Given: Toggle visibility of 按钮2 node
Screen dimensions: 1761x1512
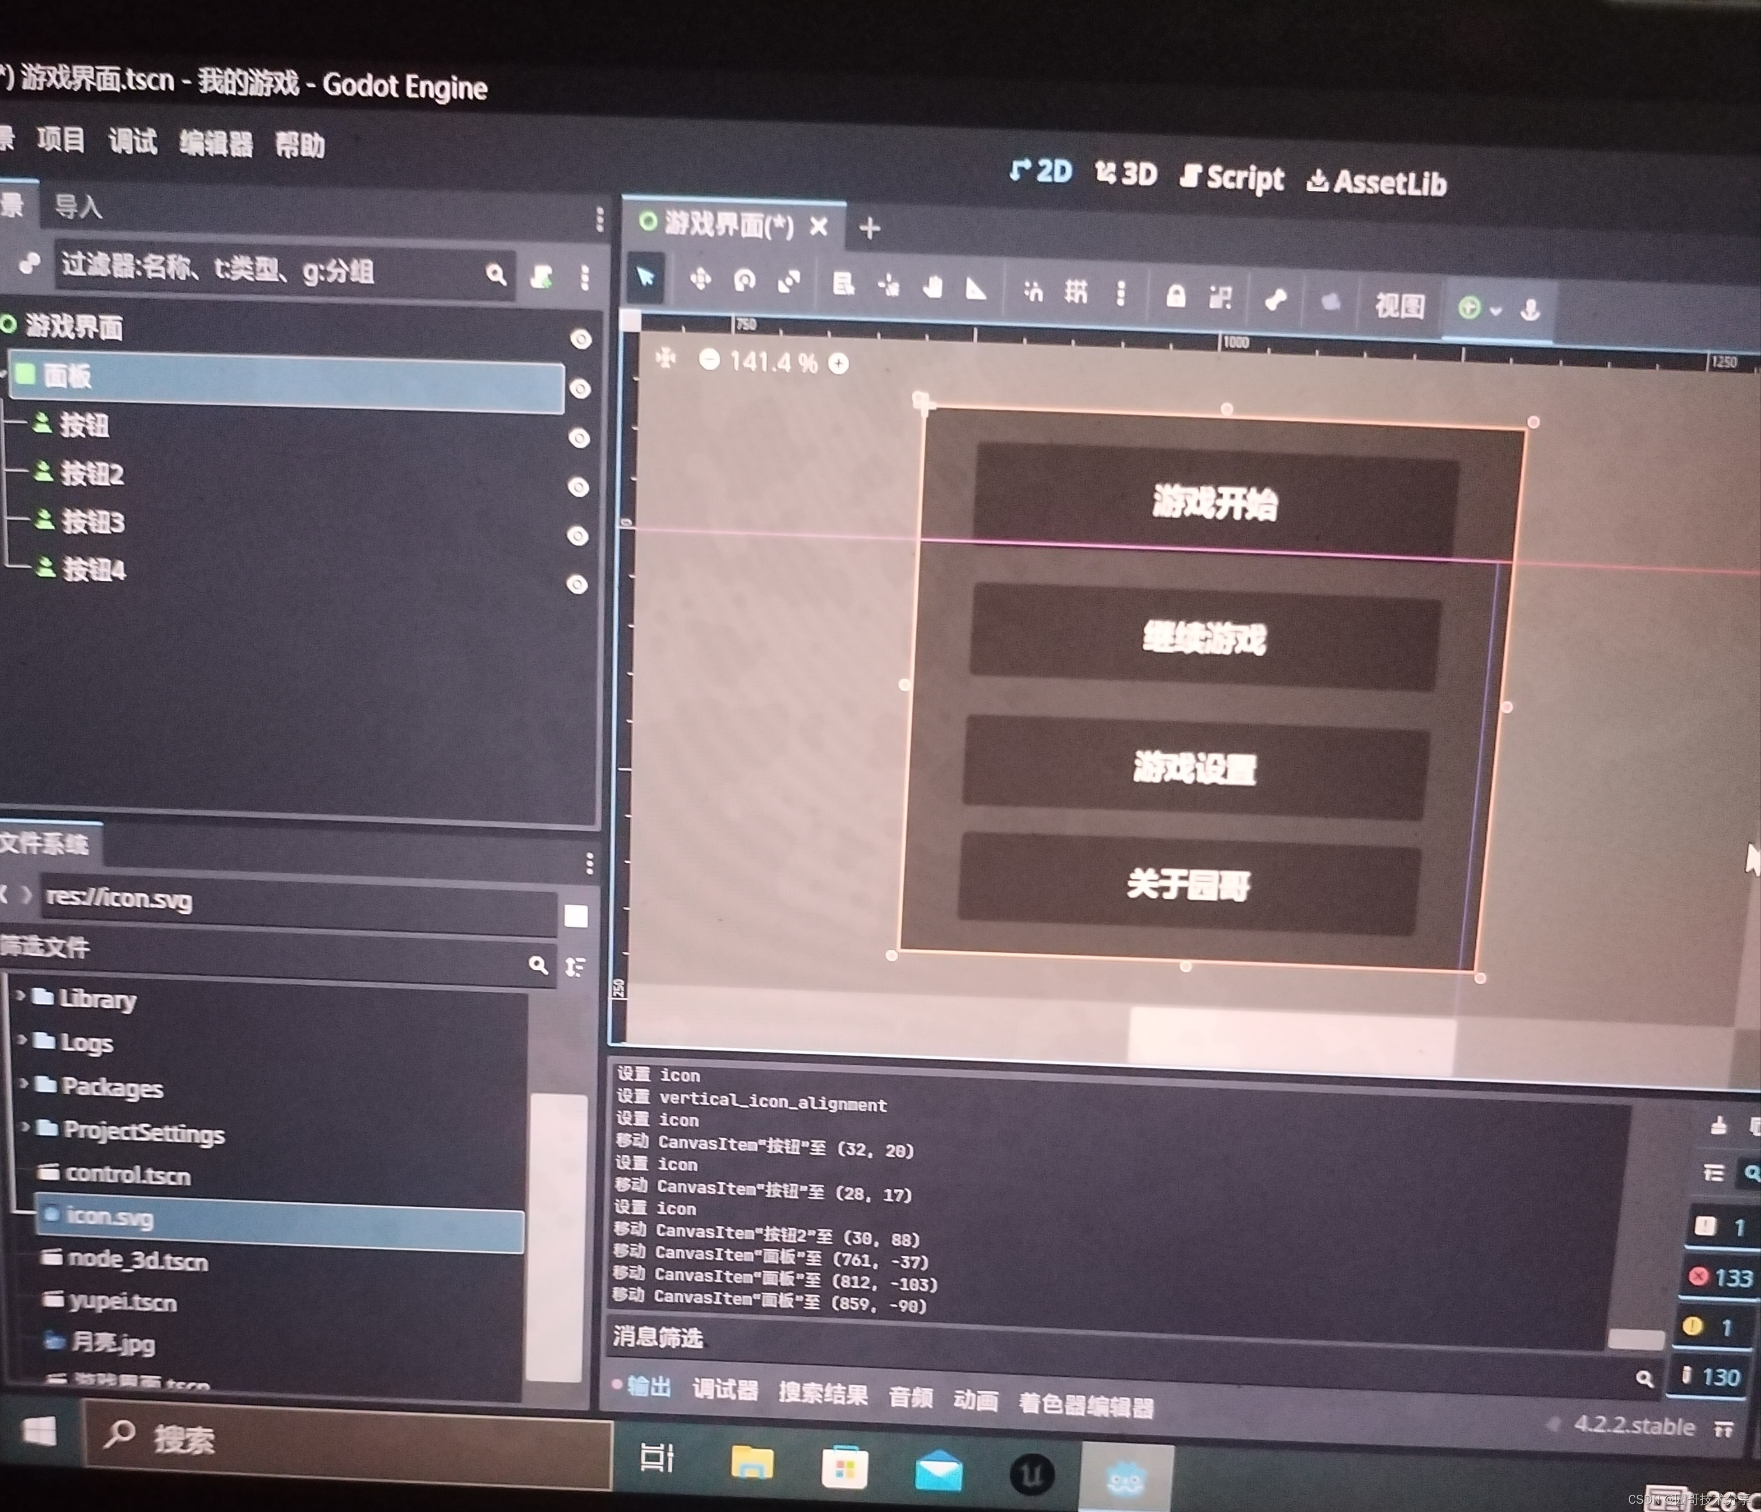Looking at the screenshot, I should tap(578, 487).
